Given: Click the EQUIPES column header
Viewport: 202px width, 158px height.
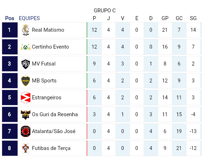Looking at the screenshot, I should tap(29, 18).
